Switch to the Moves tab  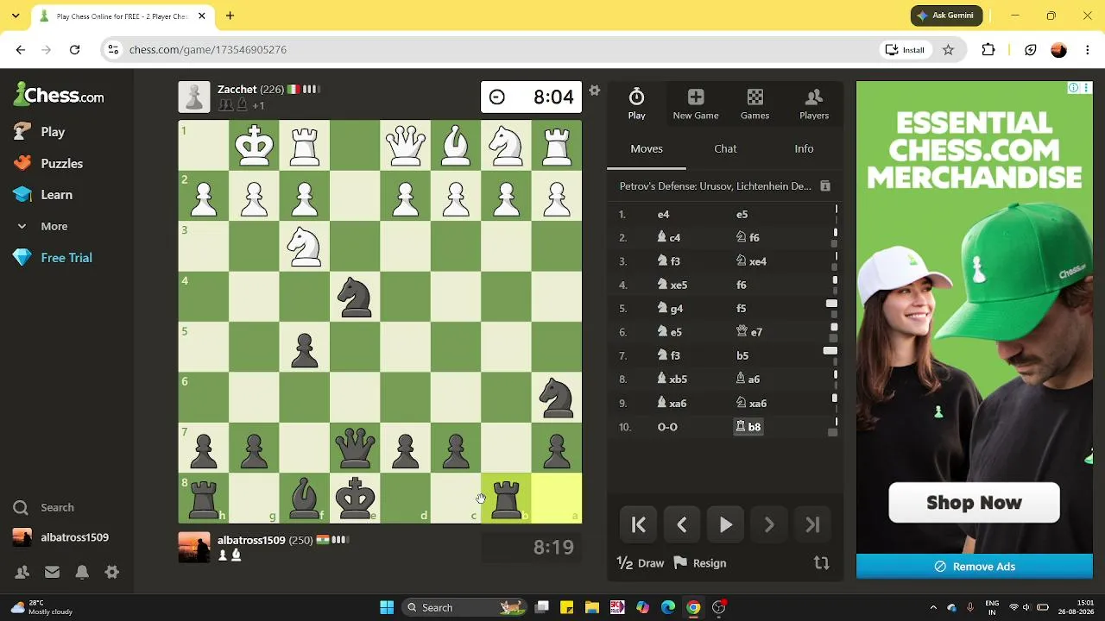[x=647, y=149]
